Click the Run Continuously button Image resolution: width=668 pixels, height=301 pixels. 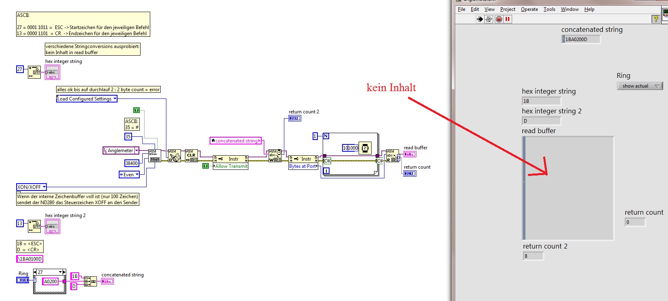489,19
